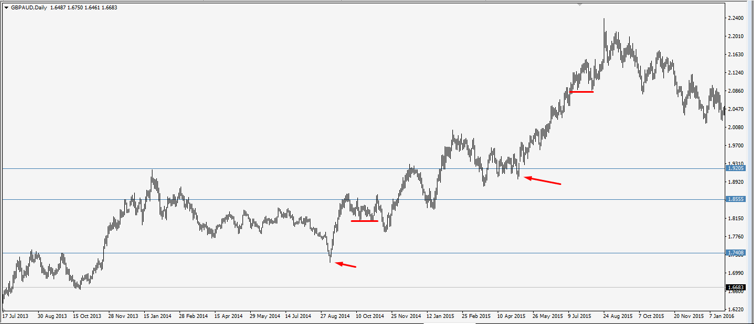
Task: Click the 2.1630 value on price axis
Action: coord(735,54)
